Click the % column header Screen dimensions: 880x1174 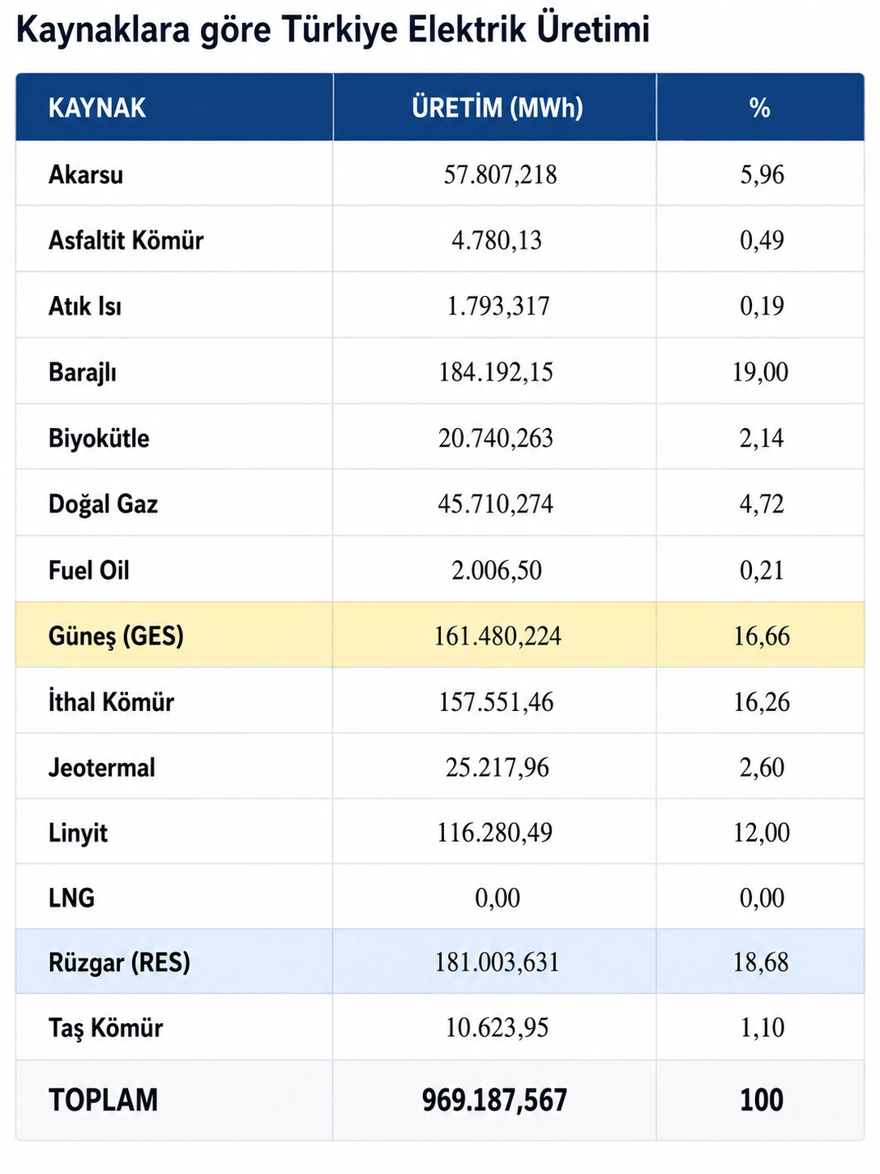(x=760, y=108)
